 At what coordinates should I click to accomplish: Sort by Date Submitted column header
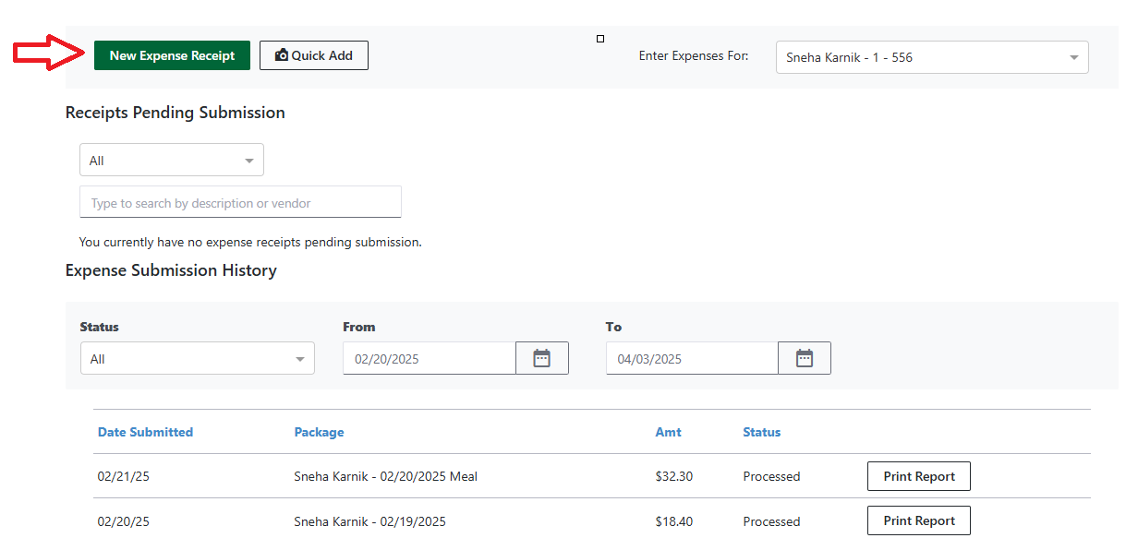point(145,432)
